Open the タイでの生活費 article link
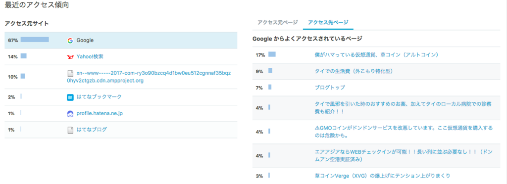This screenshot has height=184, width=507. 354,71
